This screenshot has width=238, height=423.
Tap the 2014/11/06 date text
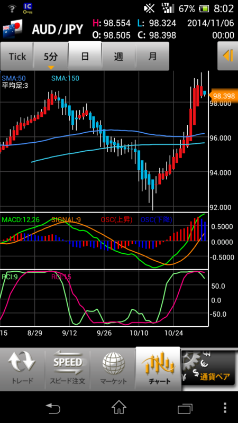tap(210, 23)
